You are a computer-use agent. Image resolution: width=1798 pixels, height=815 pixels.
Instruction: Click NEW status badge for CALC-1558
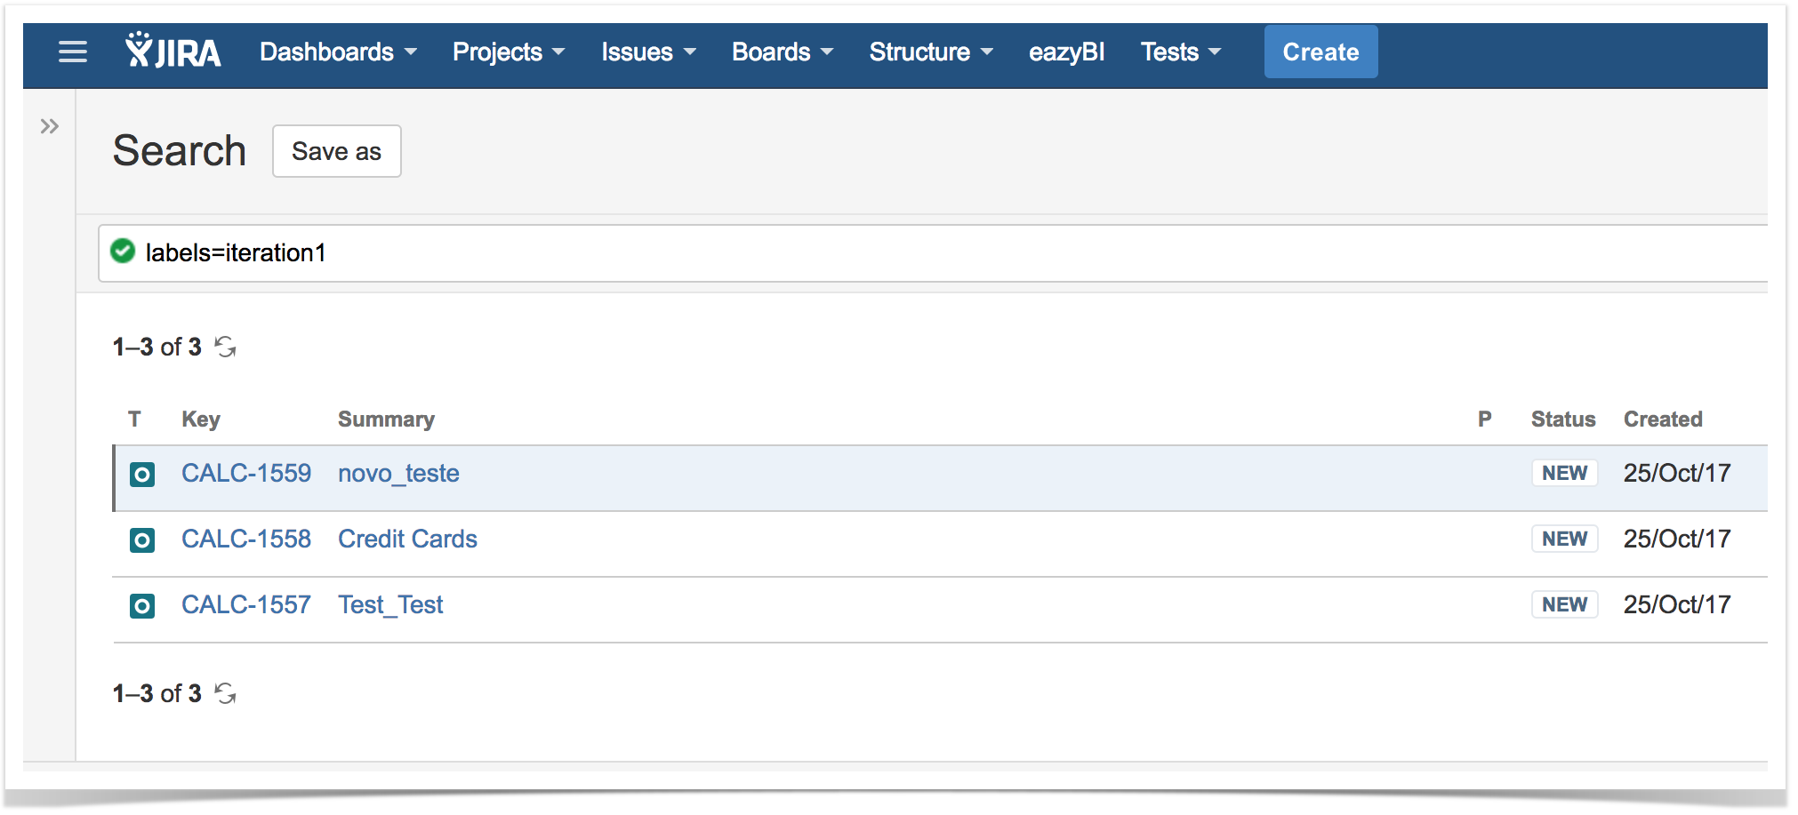pyautogui.click(x=1564, y=539)
